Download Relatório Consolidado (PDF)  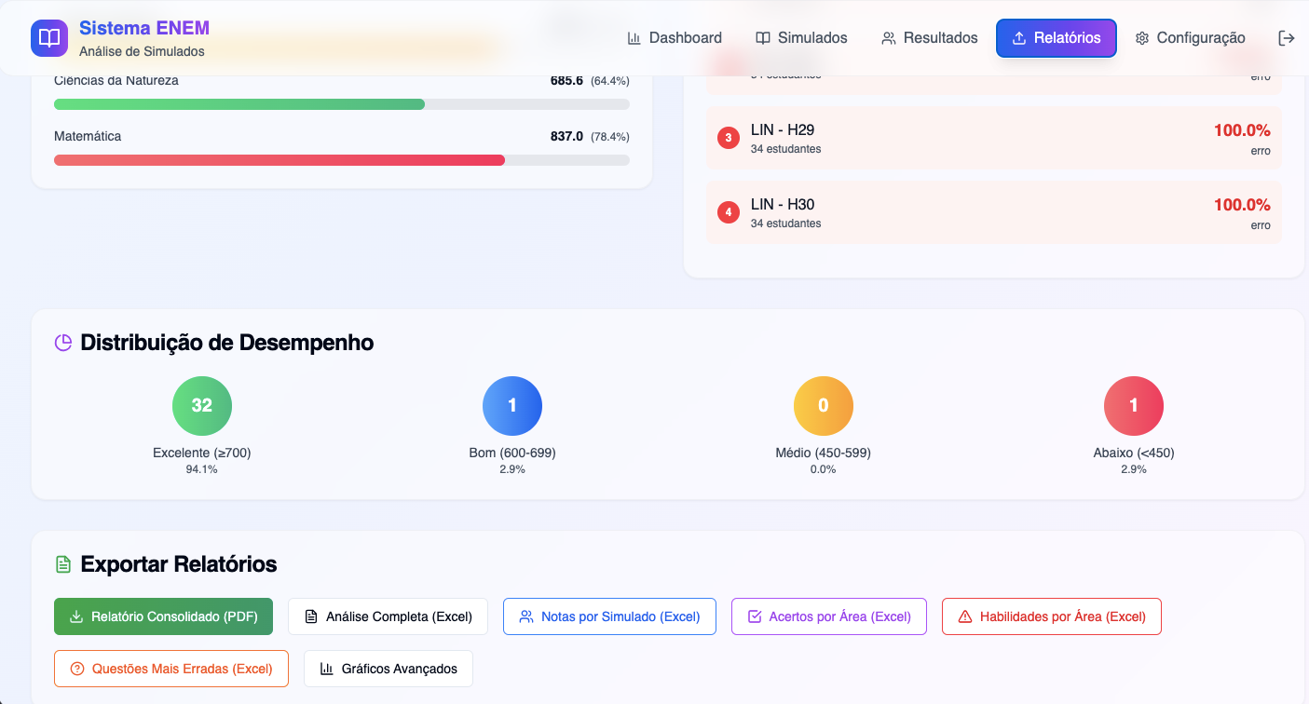(163, 616)
